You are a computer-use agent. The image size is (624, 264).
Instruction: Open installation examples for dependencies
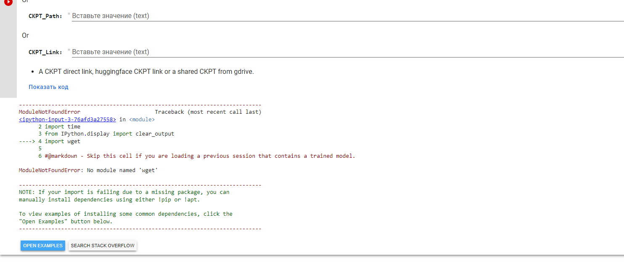[x=42, y=246]
